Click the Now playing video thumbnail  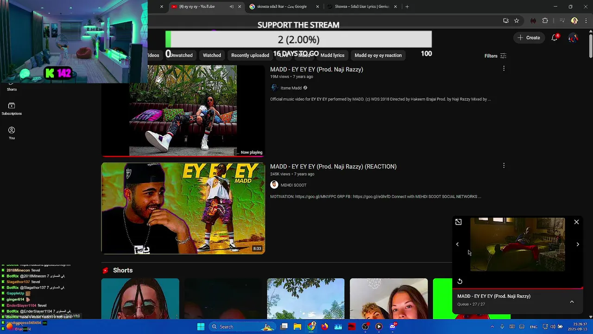coord(183,110)
